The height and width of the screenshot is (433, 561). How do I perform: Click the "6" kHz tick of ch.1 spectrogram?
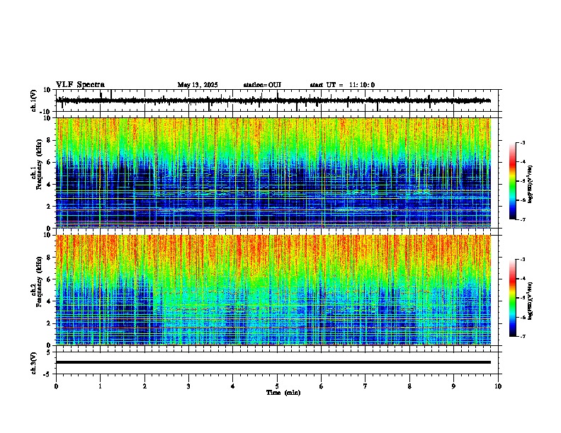[50, 162]
